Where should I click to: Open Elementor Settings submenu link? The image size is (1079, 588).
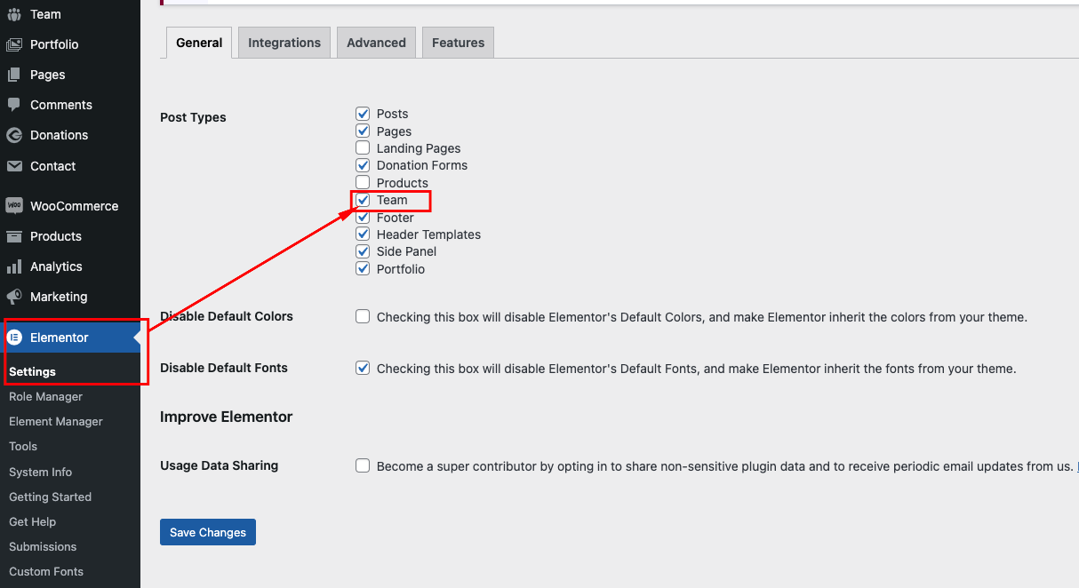[x=32, y=372]
